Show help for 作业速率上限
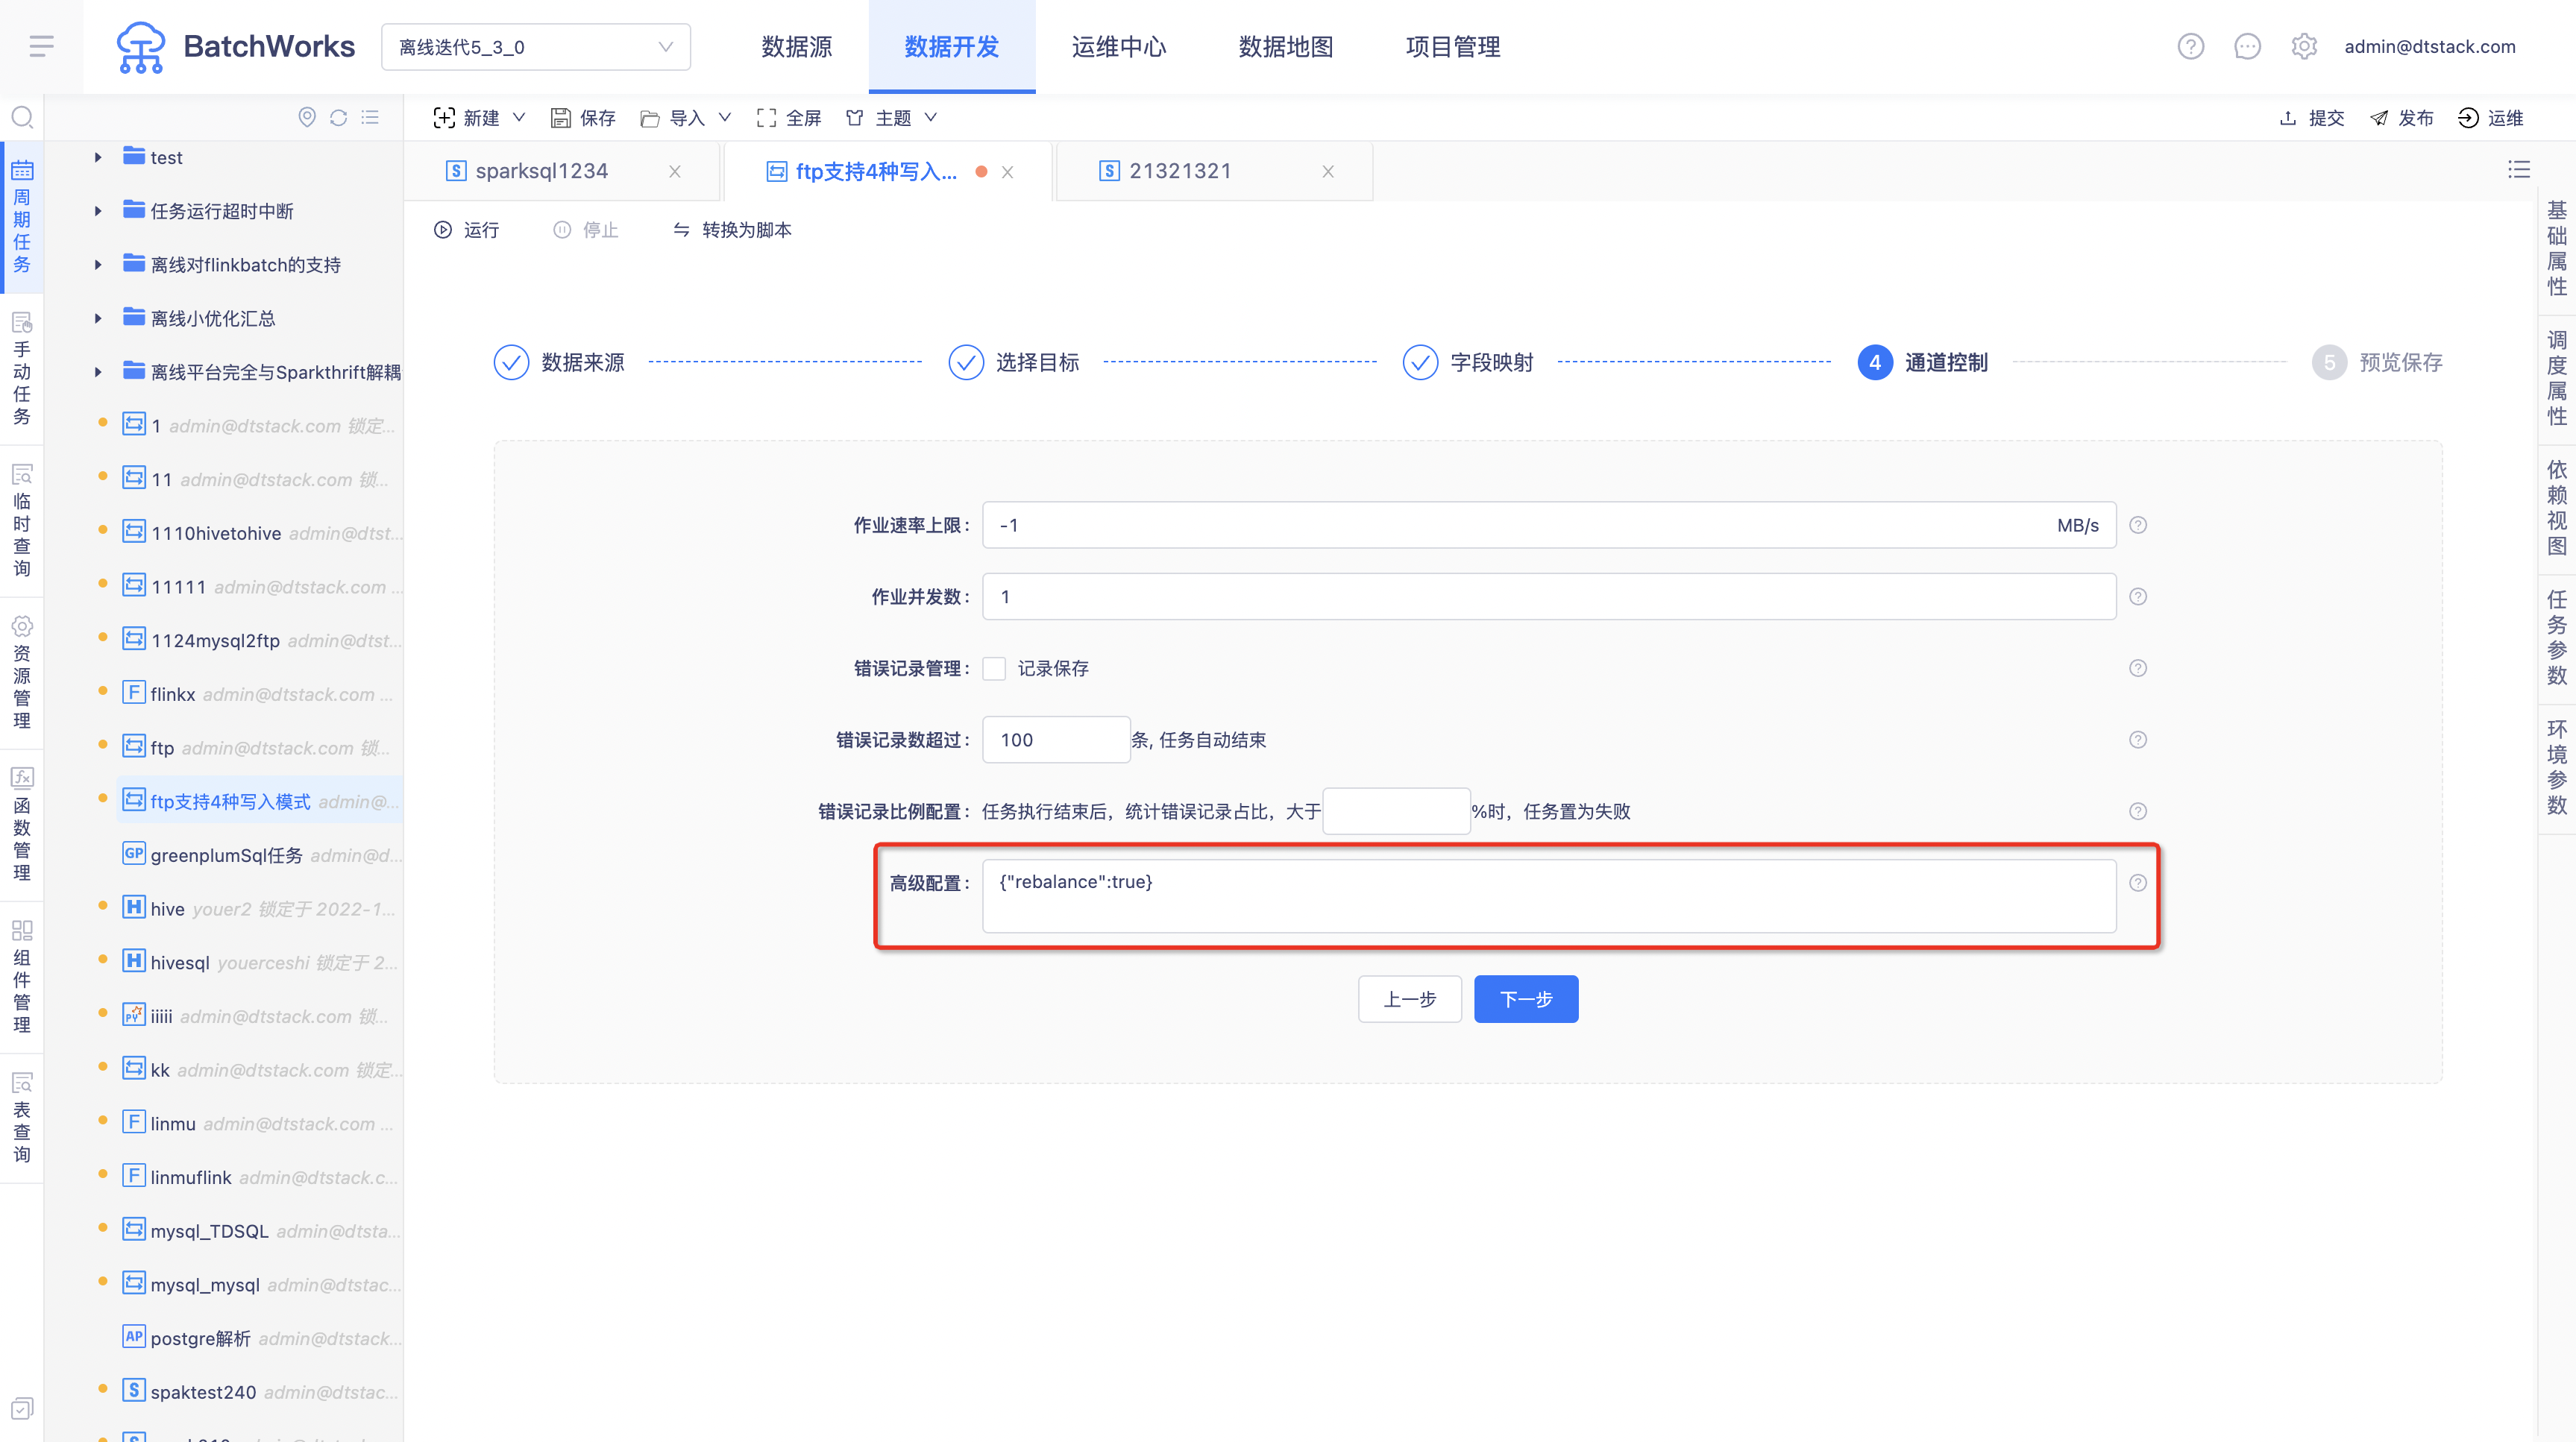Image resolution: width=2576 pixels, height=1442 pixels. click(x=2138, y=525)
